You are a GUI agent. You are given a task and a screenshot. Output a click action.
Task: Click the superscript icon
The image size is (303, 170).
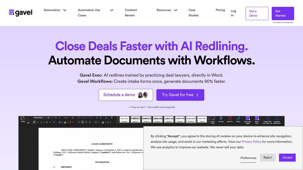click(54, 122)
